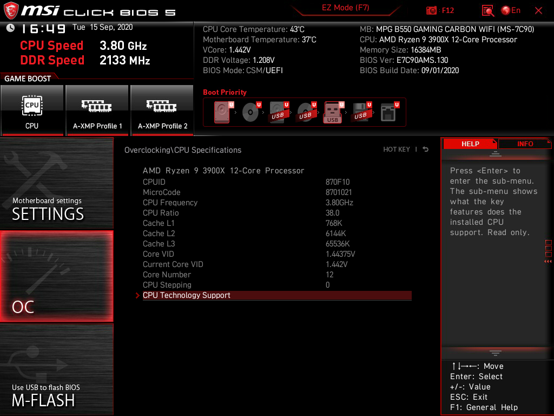Open the HOT KEY list

(397, 149)
